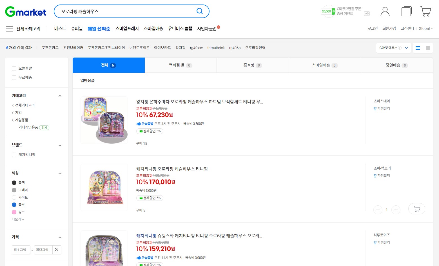Open 베스트 in the navigation bar
439x266 pixels.
point(60,28)
